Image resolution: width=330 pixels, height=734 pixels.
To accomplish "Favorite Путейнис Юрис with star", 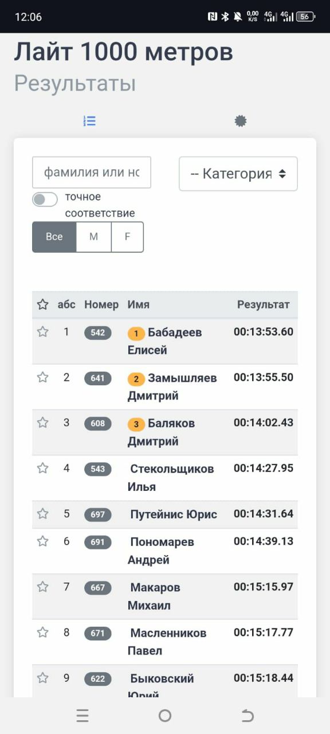I will point(42,513).
